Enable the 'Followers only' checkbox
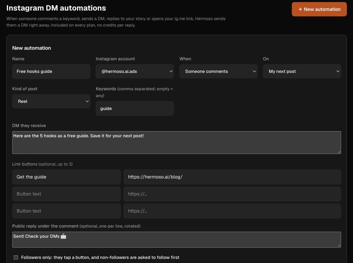 [x=16, y=257]
